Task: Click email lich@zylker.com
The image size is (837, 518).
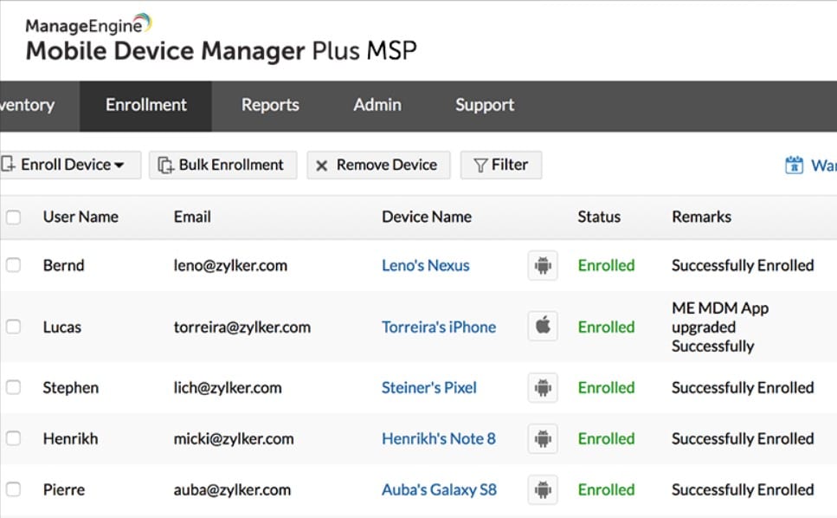Action: [228, 388]
